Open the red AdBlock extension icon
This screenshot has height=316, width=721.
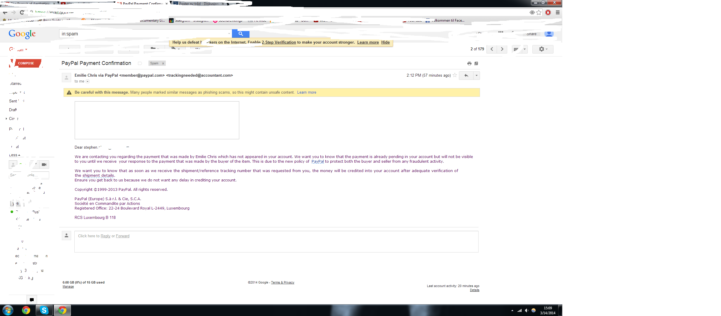[x=548, y=13]
